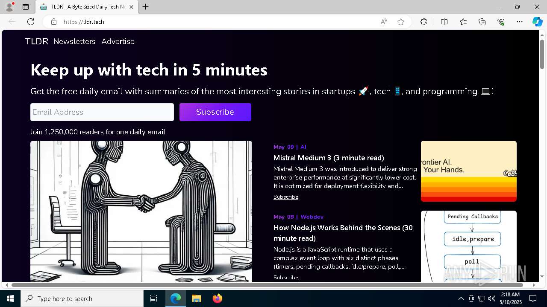Click Subscribe under Node.js article

286,278
